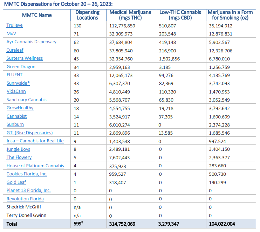Select Curaleaf's 12,326.706 smoking value
Screen dimensions: 260x232
(220, 51)
